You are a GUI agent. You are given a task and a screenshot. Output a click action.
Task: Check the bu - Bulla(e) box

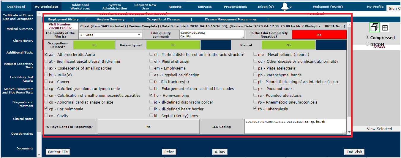[x=46, y=75]
